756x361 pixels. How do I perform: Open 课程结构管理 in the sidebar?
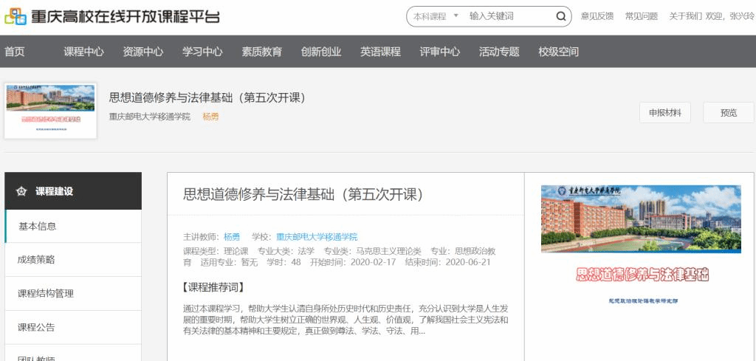[46, 293]
